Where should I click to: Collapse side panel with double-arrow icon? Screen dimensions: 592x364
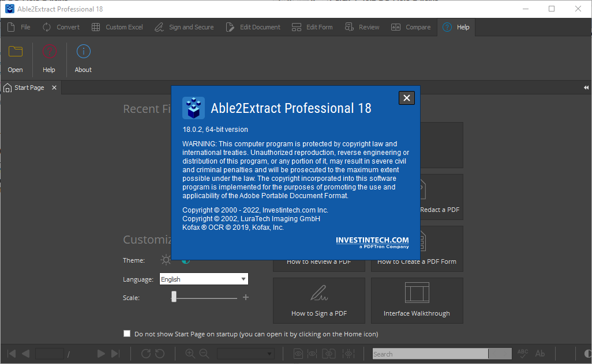[586, 88]
